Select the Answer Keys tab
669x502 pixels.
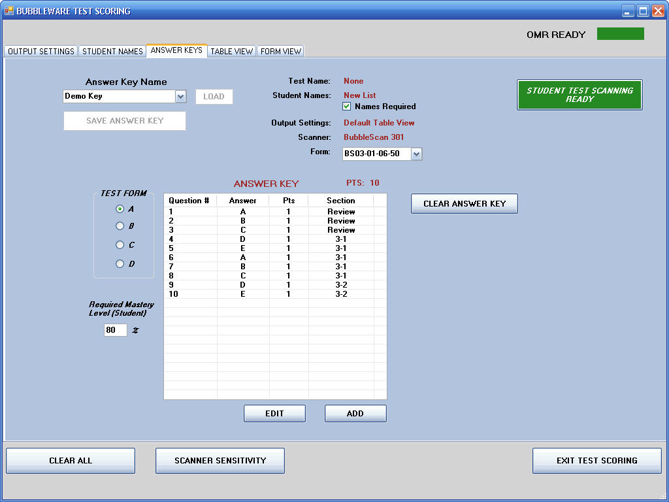click(x=176, y=50)
